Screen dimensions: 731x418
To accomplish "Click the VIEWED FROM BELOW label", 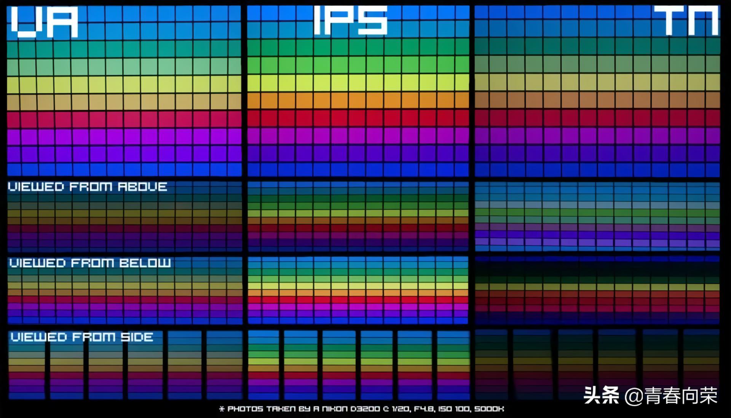I will [x=90, y=263].
